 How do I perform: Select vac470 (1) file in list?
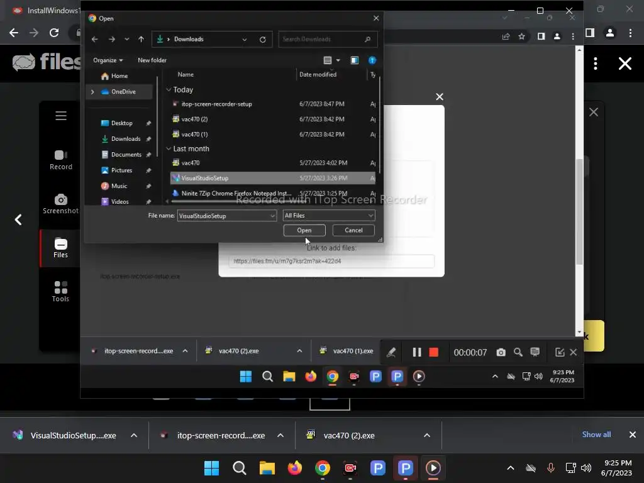[273, 135]
